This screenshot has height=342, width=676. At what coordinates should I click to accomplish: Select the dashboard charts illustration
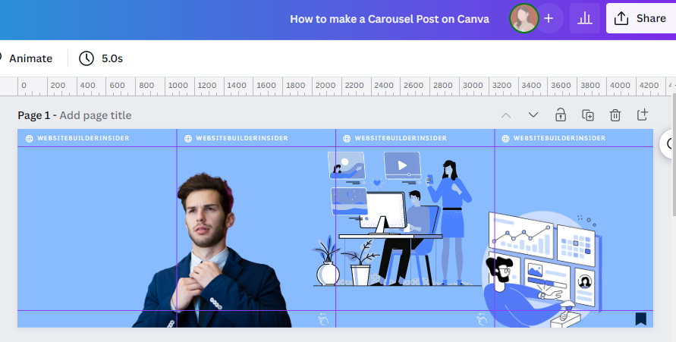click(x=542, y=268)
